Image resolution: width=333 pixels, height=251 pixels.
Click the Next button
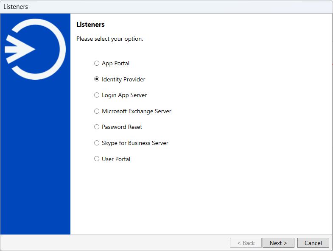tap(278, 243)
